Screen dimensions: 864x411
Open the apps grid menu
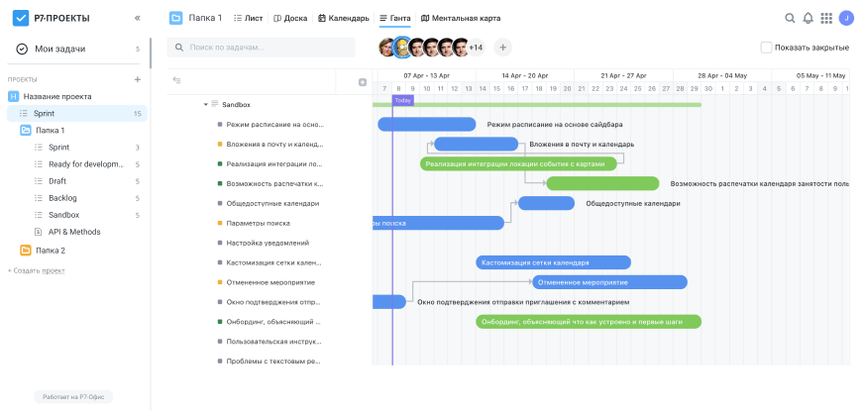(826, 18)
